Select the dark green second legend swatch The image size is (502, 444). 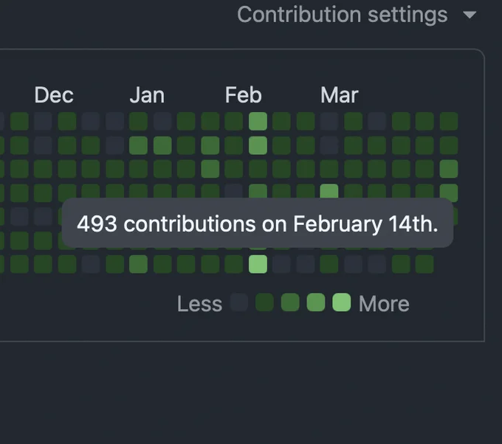[x=264, y=302]
